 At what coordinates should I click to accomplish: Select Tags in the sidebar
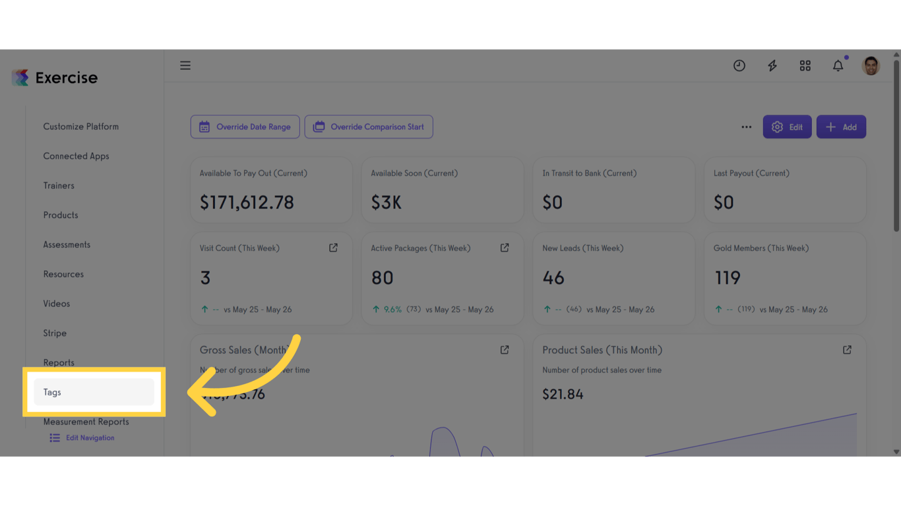pyautogui.click(x=94, y=392)
